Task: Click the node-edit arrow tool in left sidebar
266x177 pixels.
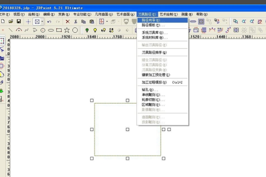Action: point(2,49)
